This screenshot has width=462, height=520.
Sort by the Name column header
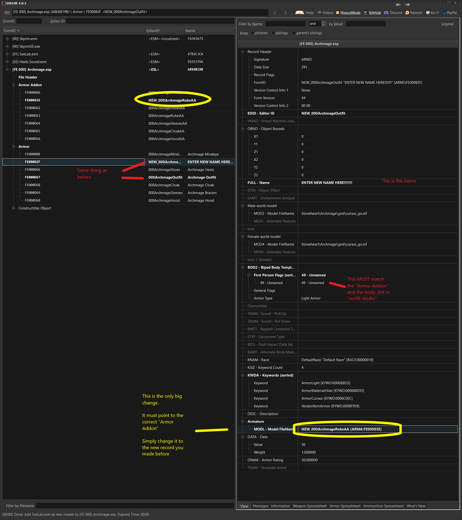(x=209, y=30)
